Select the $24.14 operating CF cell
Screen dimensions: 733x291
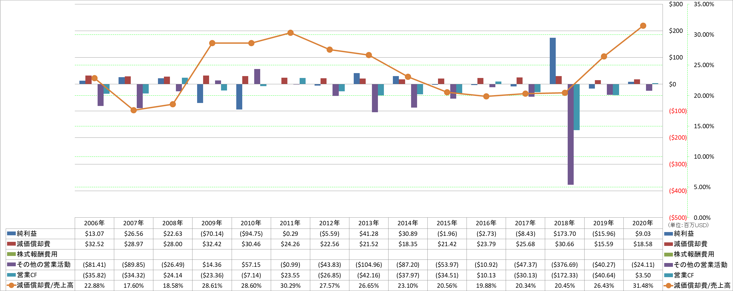[173, 275]
